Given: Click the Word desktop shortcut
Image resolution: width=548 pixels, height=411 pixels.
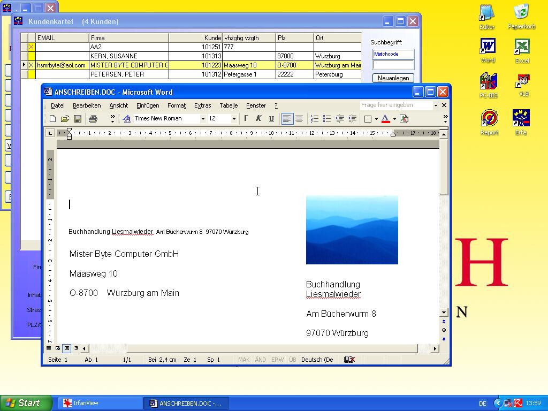Looking at the screenshot, I should point(488,51).
